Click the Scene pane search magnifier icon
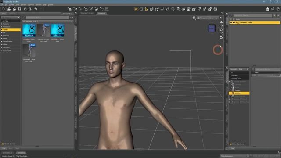Image resolution: width=281 pixels, height=158 pixels. click(x=231, y=15)
